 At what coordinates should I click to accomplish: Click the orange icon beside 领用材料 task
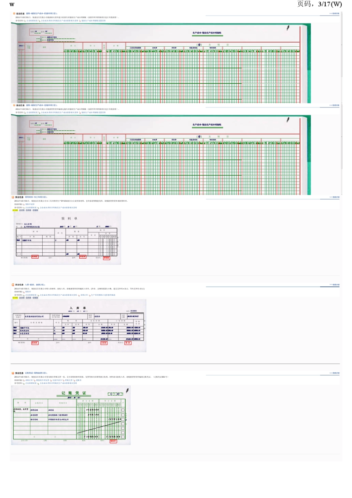point(13,197)
